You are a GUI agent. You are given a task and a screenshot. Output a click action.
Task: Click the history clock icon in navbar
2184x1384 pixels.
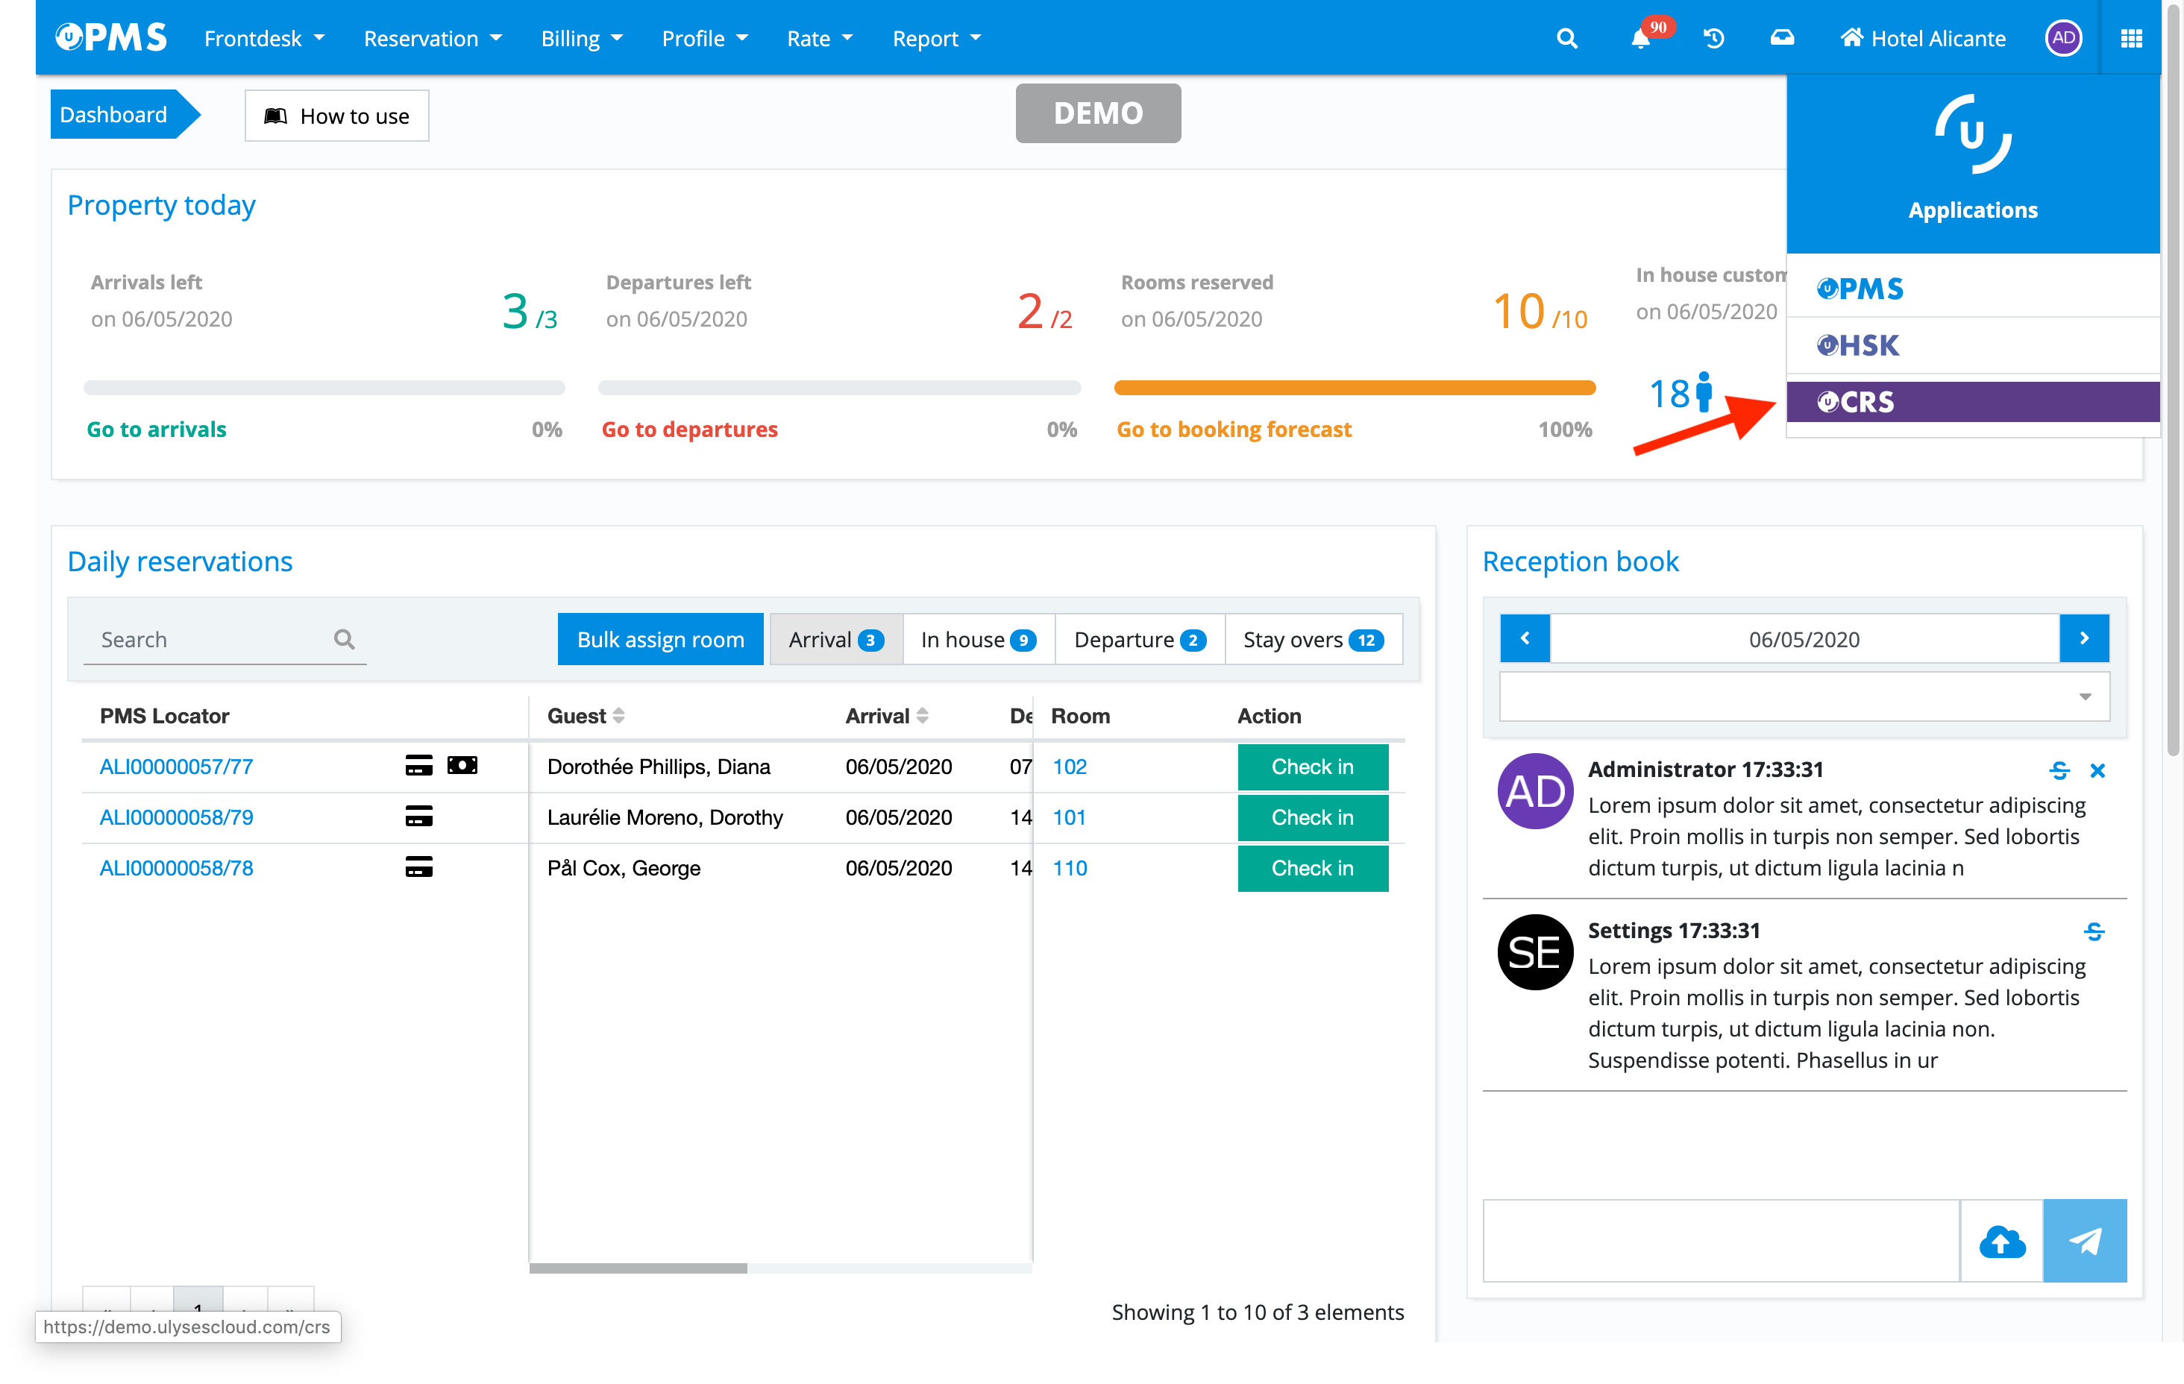tap(1713, 39)
